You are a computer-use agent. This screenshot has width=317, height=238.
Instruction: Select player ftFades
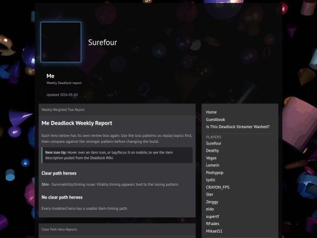[213, 224]
